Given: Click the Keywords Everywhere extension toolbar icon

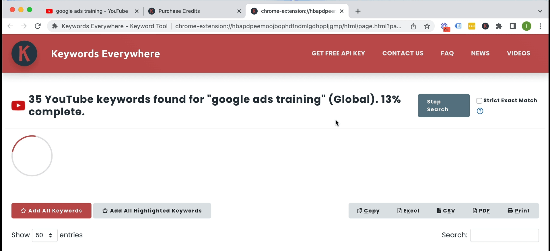Looking at the screenshot, I should 485,26.
